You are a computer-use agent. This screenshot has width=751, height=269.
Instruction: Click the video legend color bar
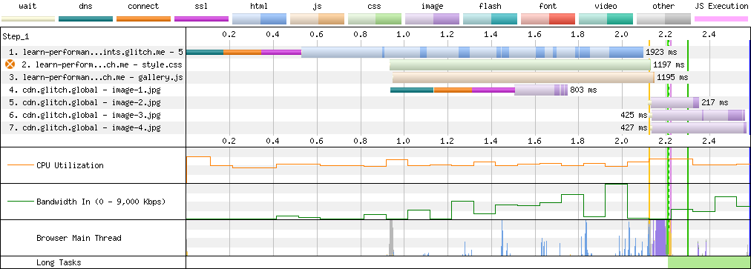606,19
